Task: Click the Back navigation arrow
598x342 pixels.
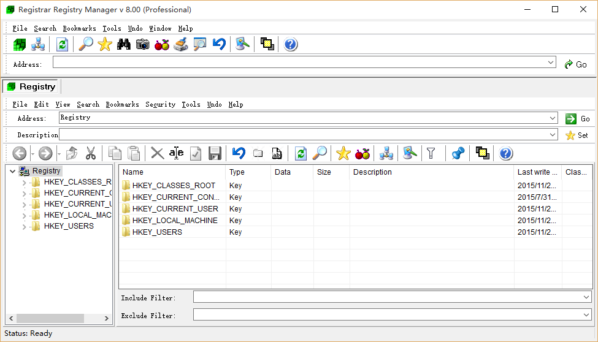Action: tap(20, 153)
